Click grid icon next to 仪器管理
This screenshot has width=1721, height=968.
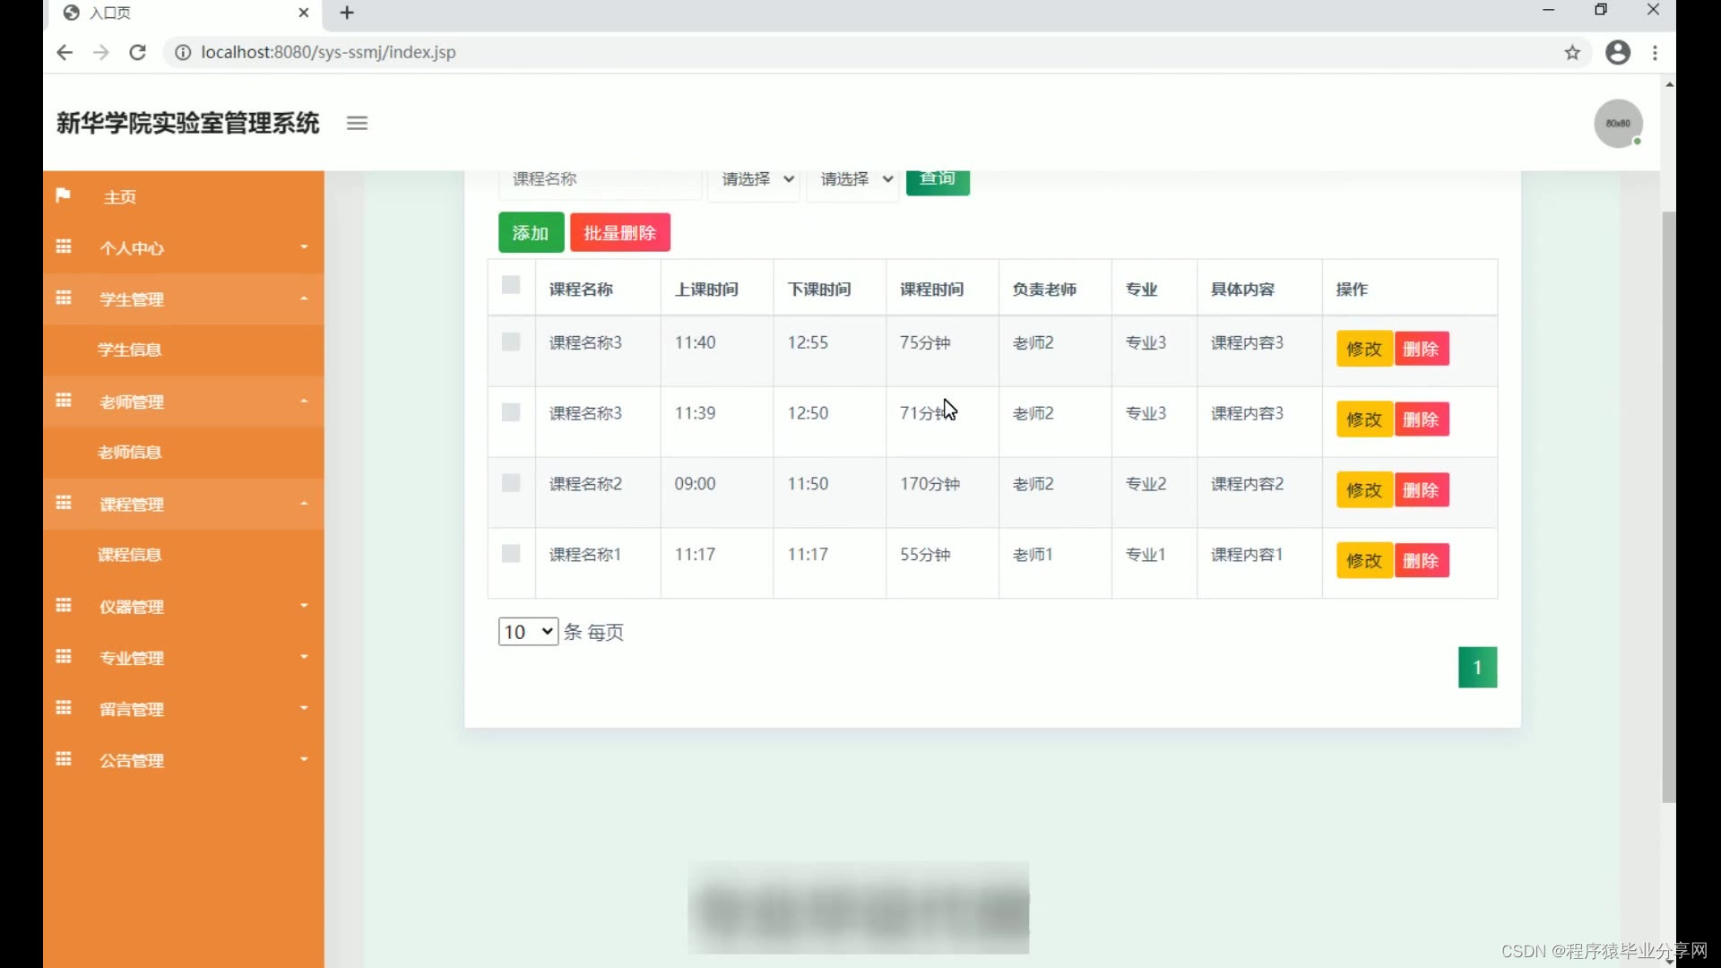(64, 606)
